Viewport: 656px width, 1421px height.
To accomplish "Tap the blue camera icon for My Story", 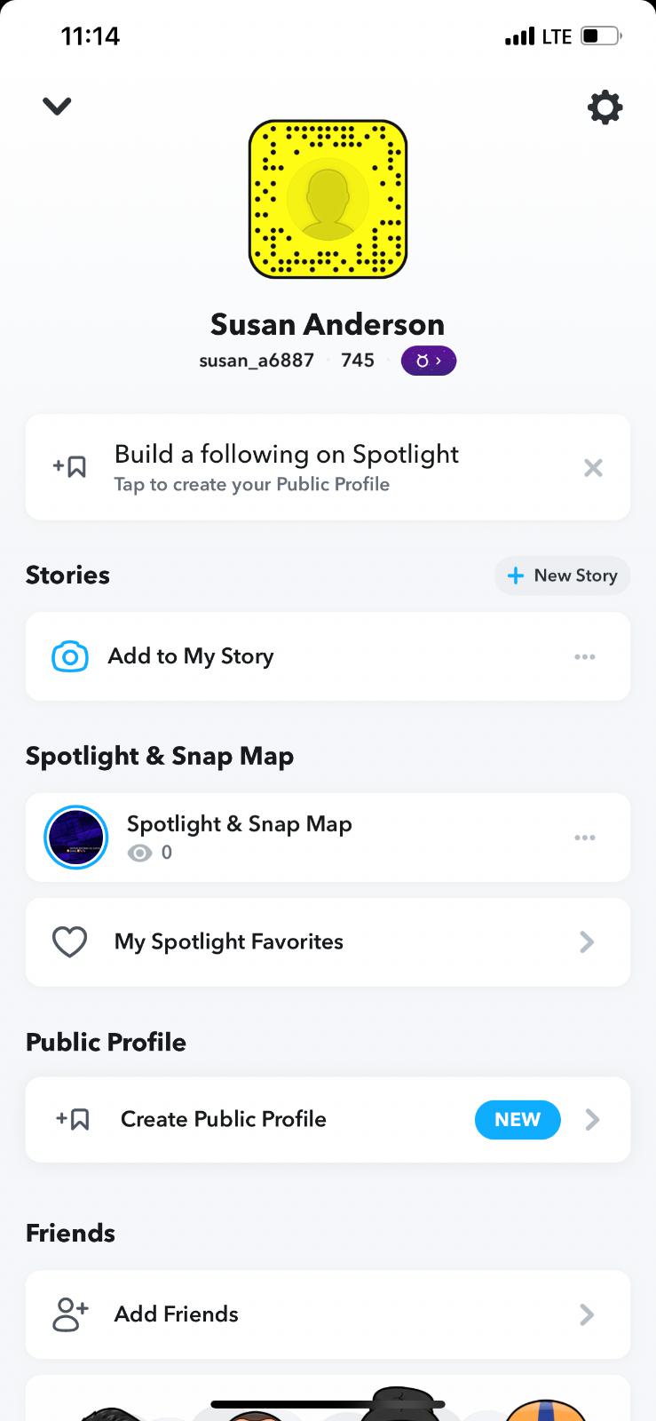I will (70, 657).
